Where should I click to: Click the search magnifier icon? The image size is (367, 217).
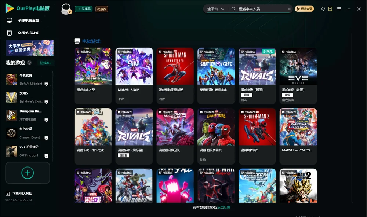point(233,9)
